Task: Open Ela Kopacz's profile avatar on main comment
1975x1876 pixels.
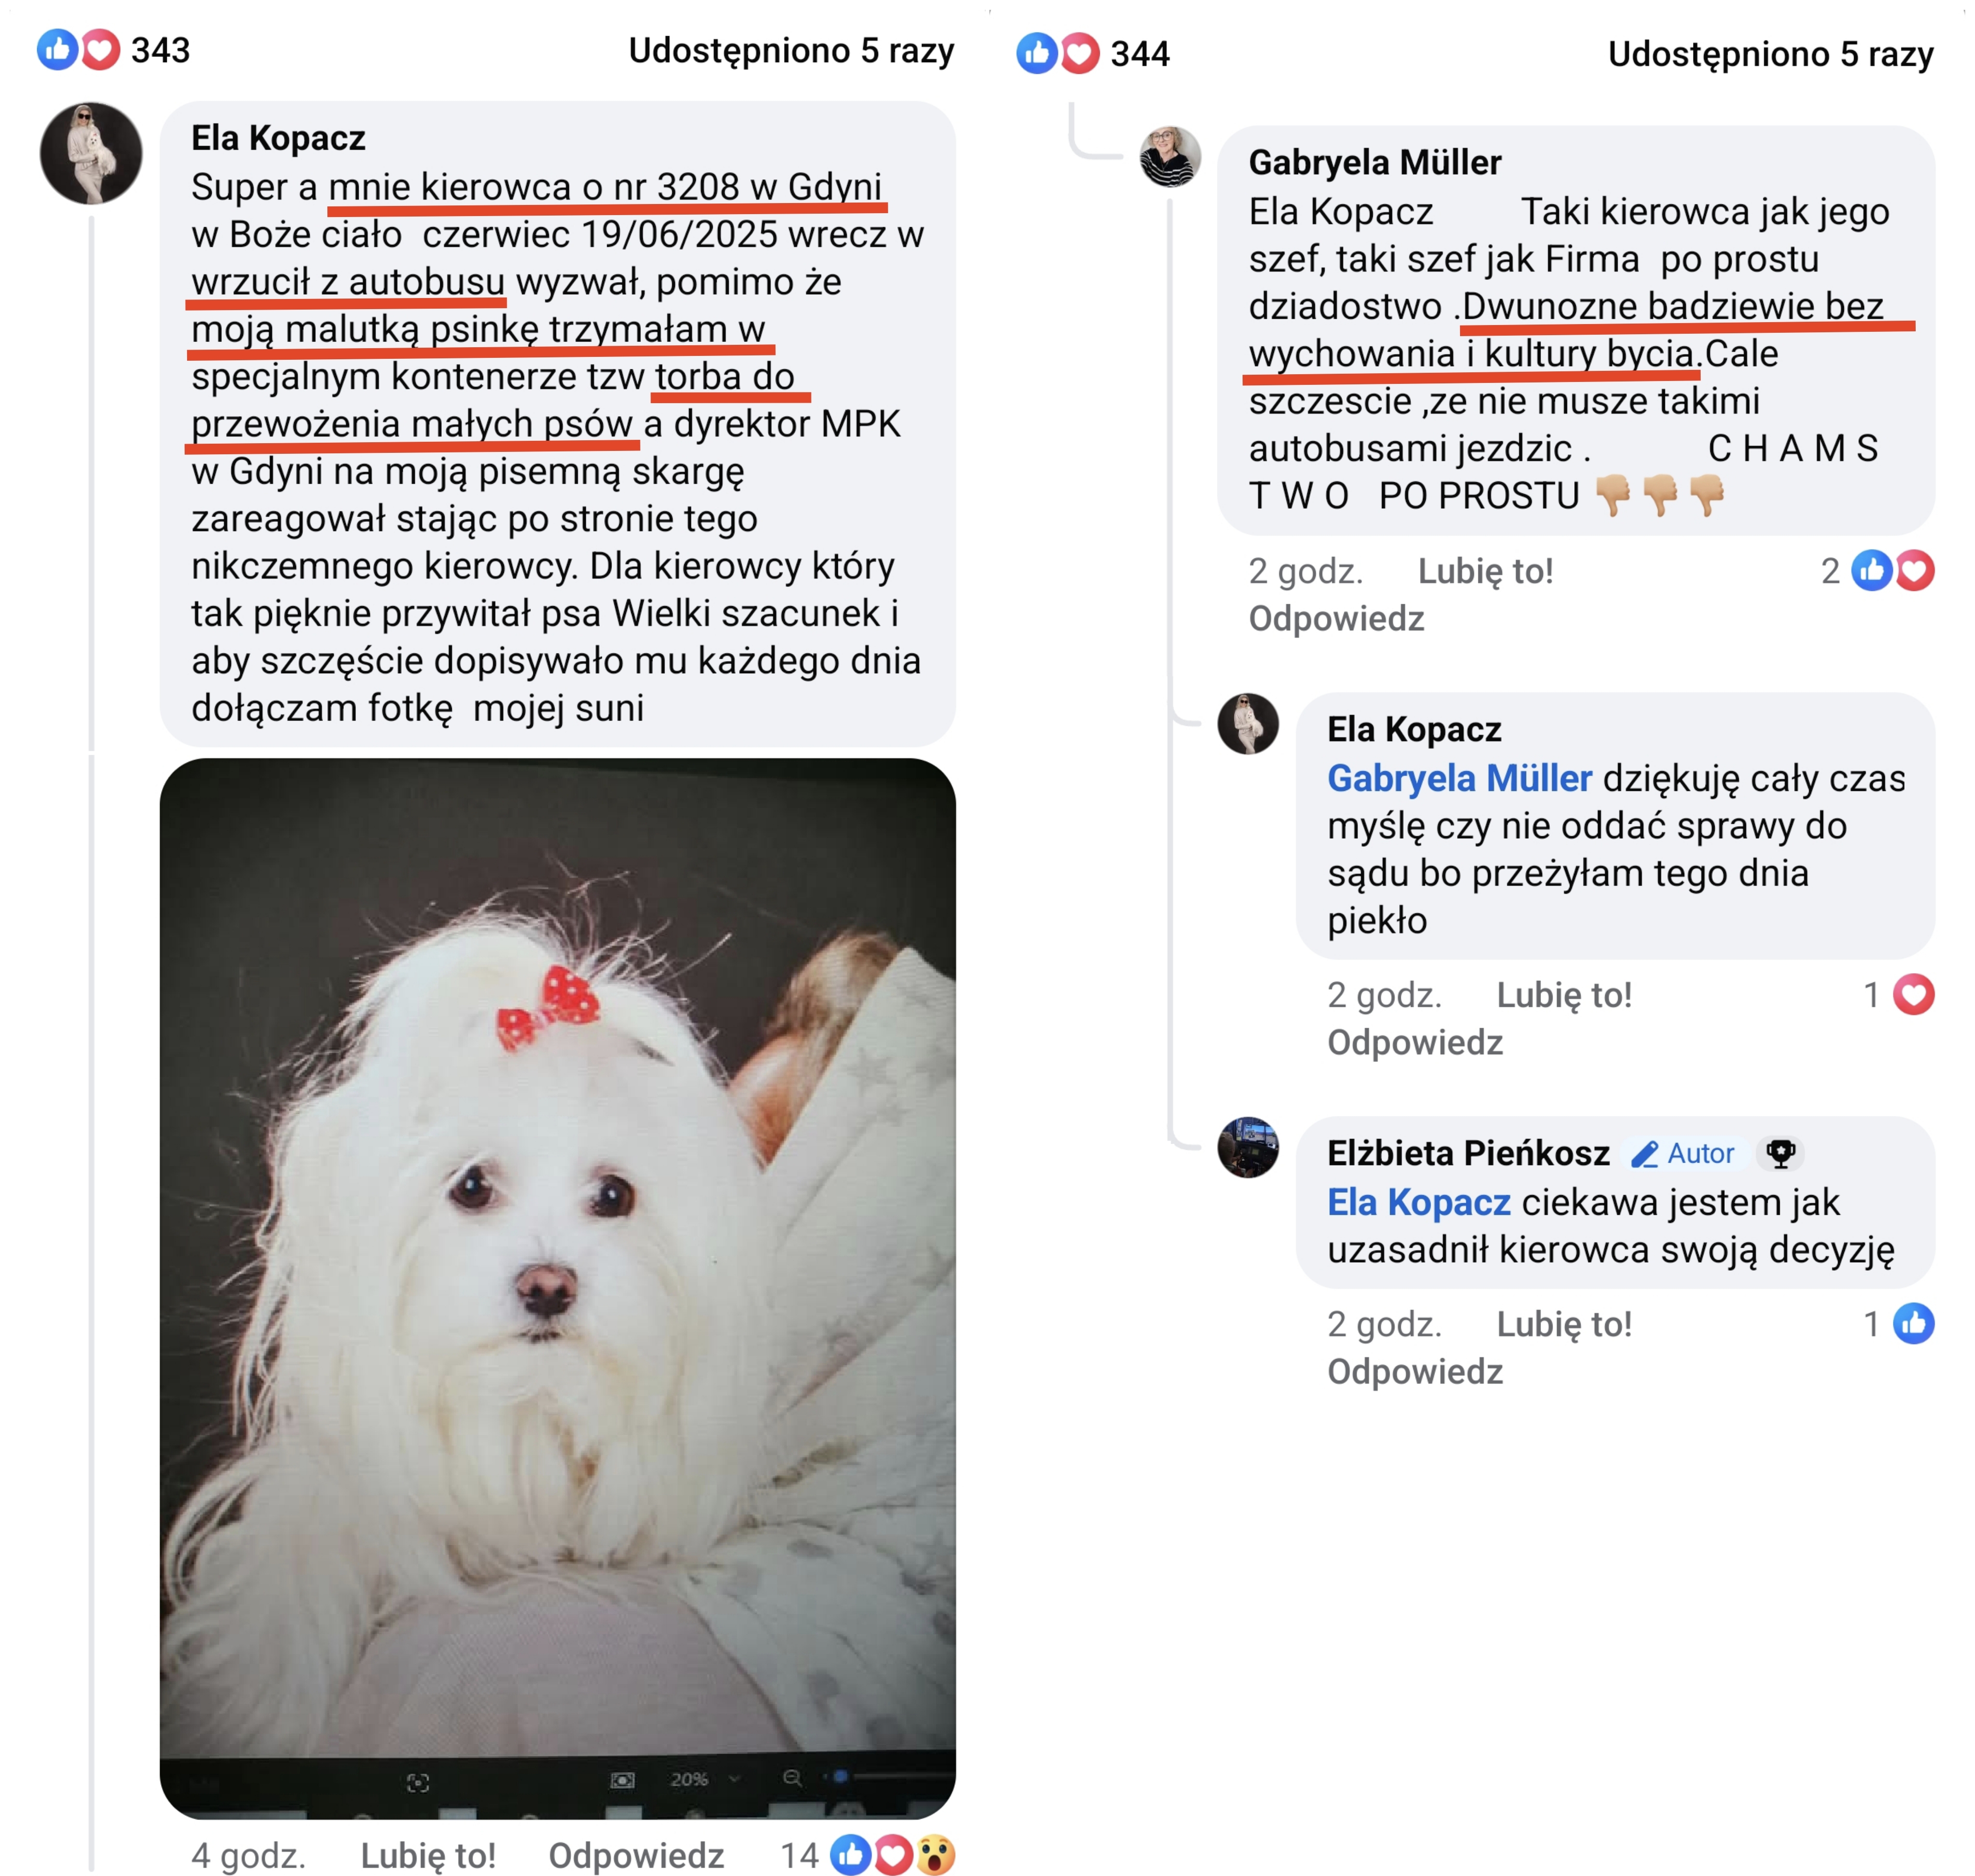Action: click(91, 153)
